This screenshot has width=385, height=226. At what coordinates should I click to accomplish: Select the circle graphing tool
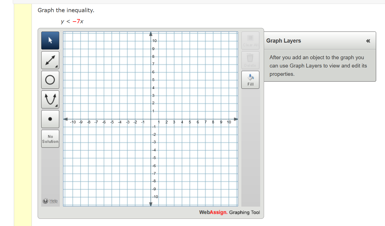click(x=50, y=79)
